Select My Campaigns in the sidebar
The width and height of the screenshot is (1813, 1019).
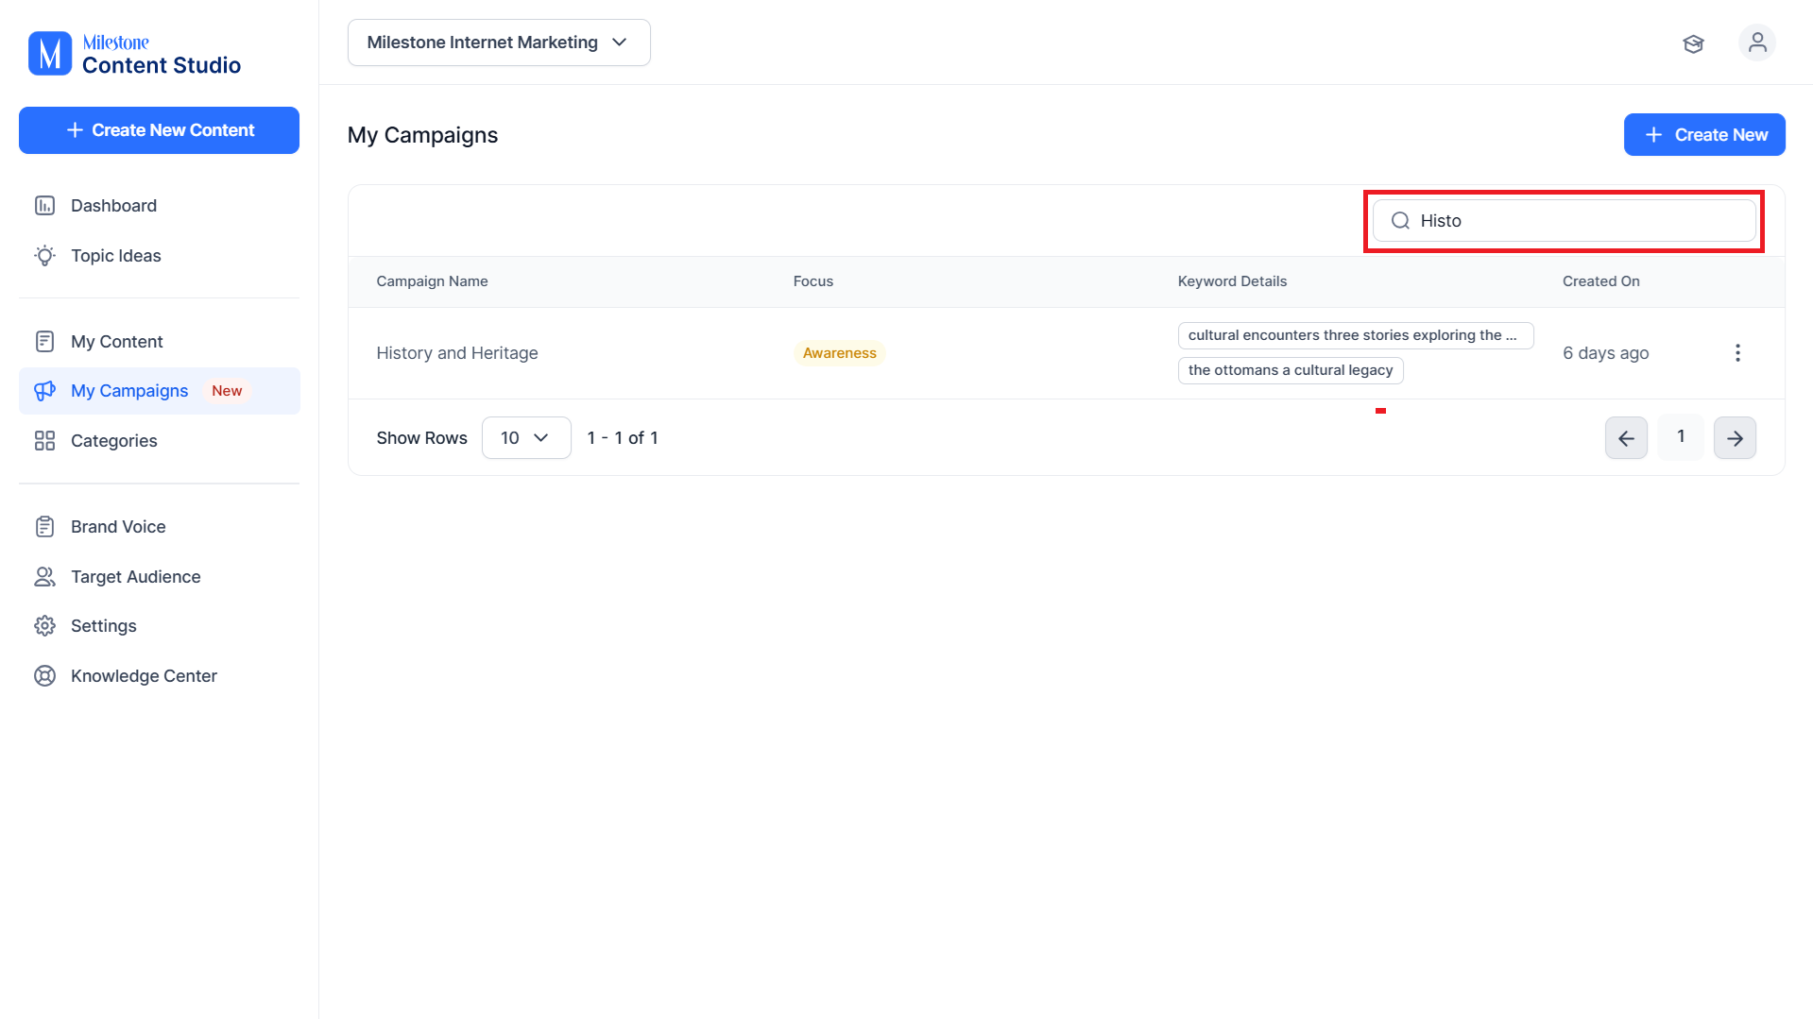coord(159,391)
